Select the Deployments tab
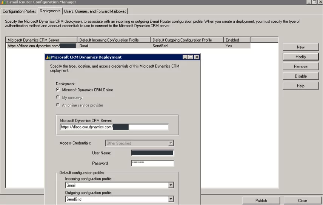Image resolution: width=323 pixels, height=205 pixels. pos(50,11)
